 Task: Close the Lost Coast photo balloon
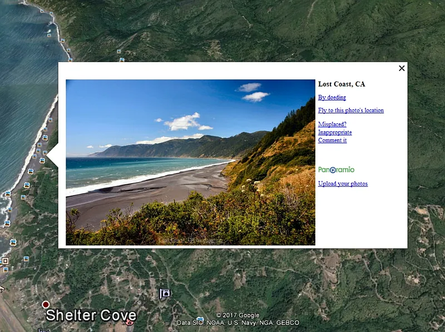[x=402, y=68]
